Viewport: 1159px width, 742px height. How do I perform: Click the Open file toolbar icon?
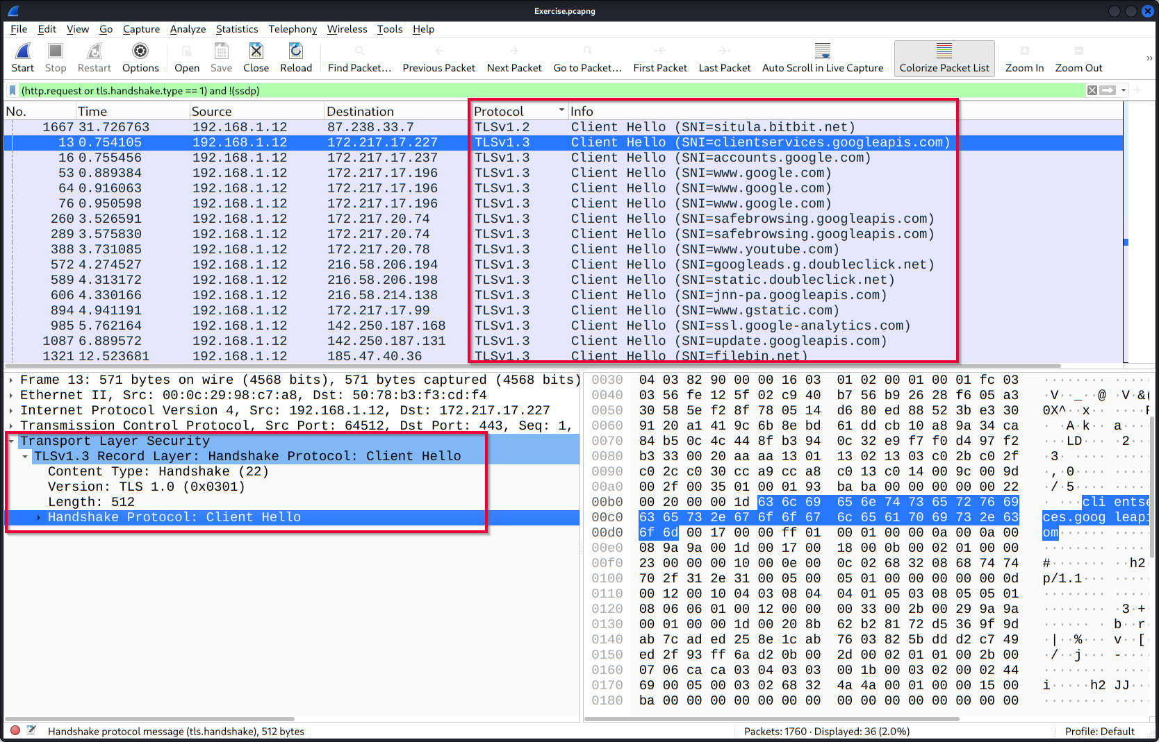187,58
